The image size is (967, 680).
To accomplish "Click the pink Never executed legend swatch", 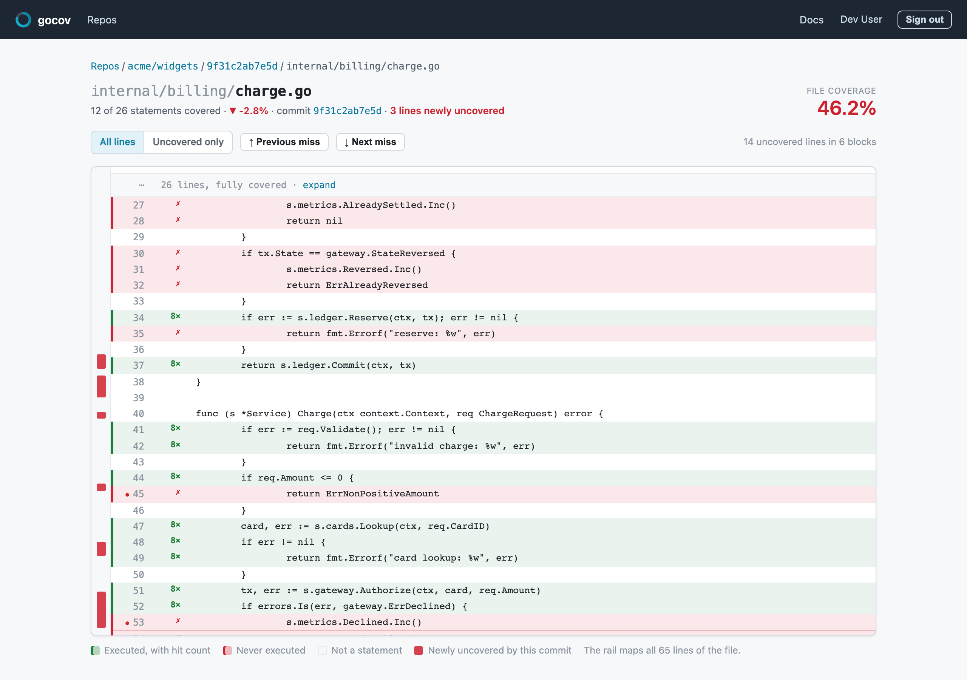I will click(x=227, y=651).
